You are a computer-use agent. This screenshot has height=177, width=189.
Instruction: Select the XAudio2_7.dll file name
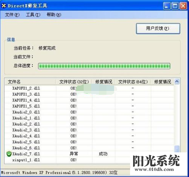(26, 154)
